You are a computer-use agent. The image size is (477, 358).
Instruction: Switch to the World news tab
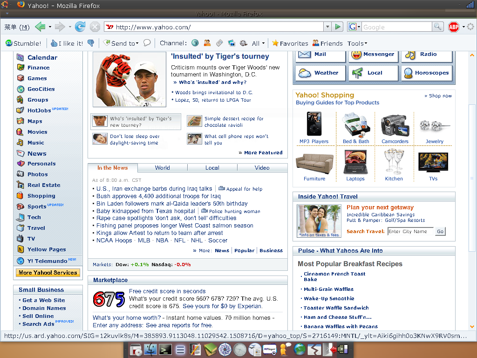(163, 168)
